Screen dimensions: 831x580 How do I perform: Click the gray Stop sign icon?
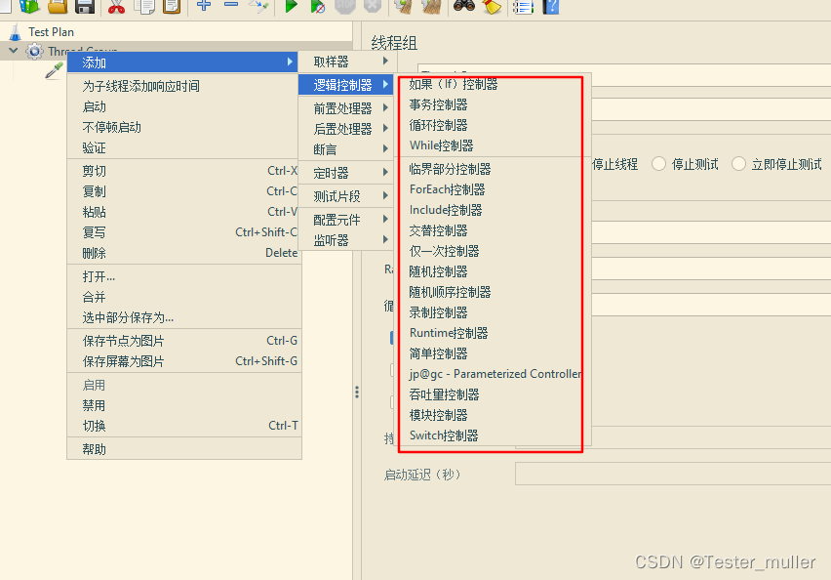point(345,5)
